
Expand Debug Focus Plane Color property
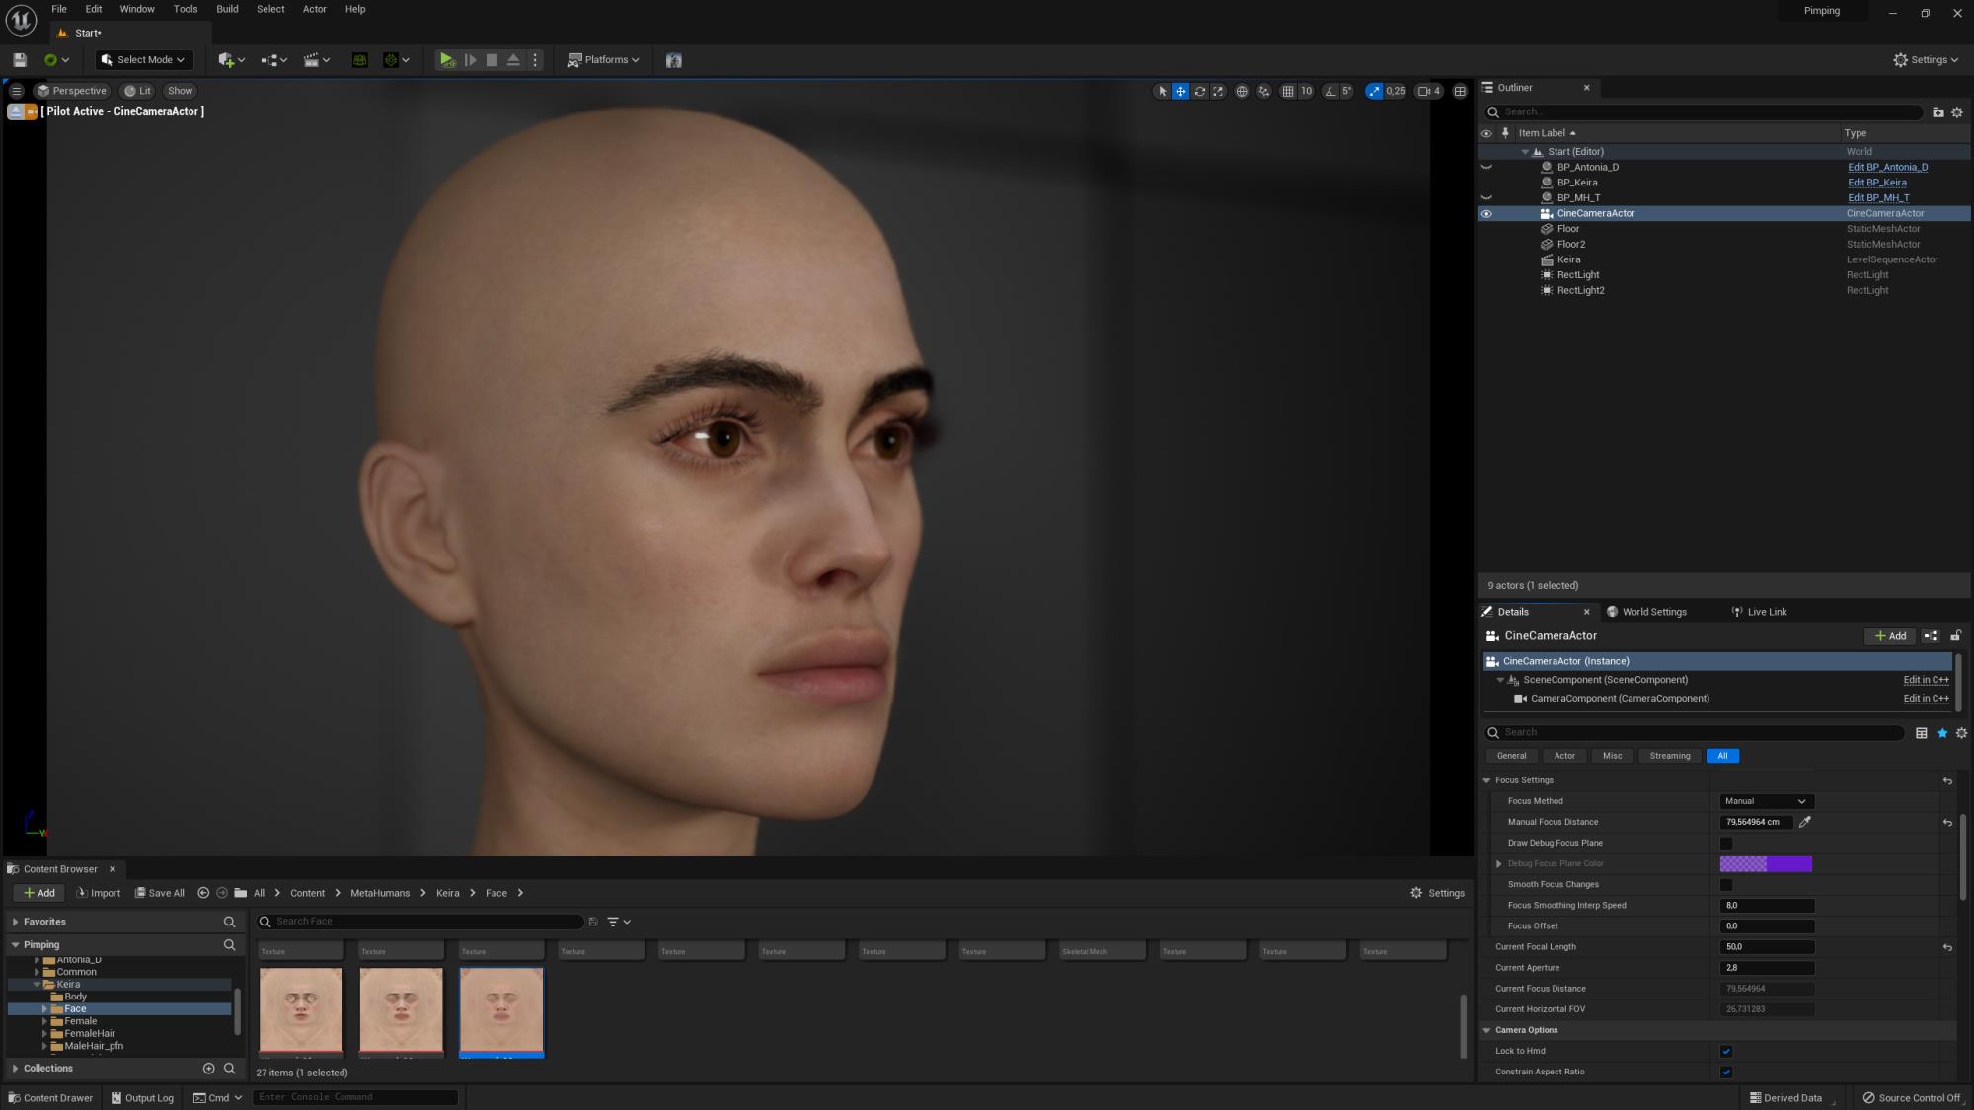click(x=1499, y=863)
